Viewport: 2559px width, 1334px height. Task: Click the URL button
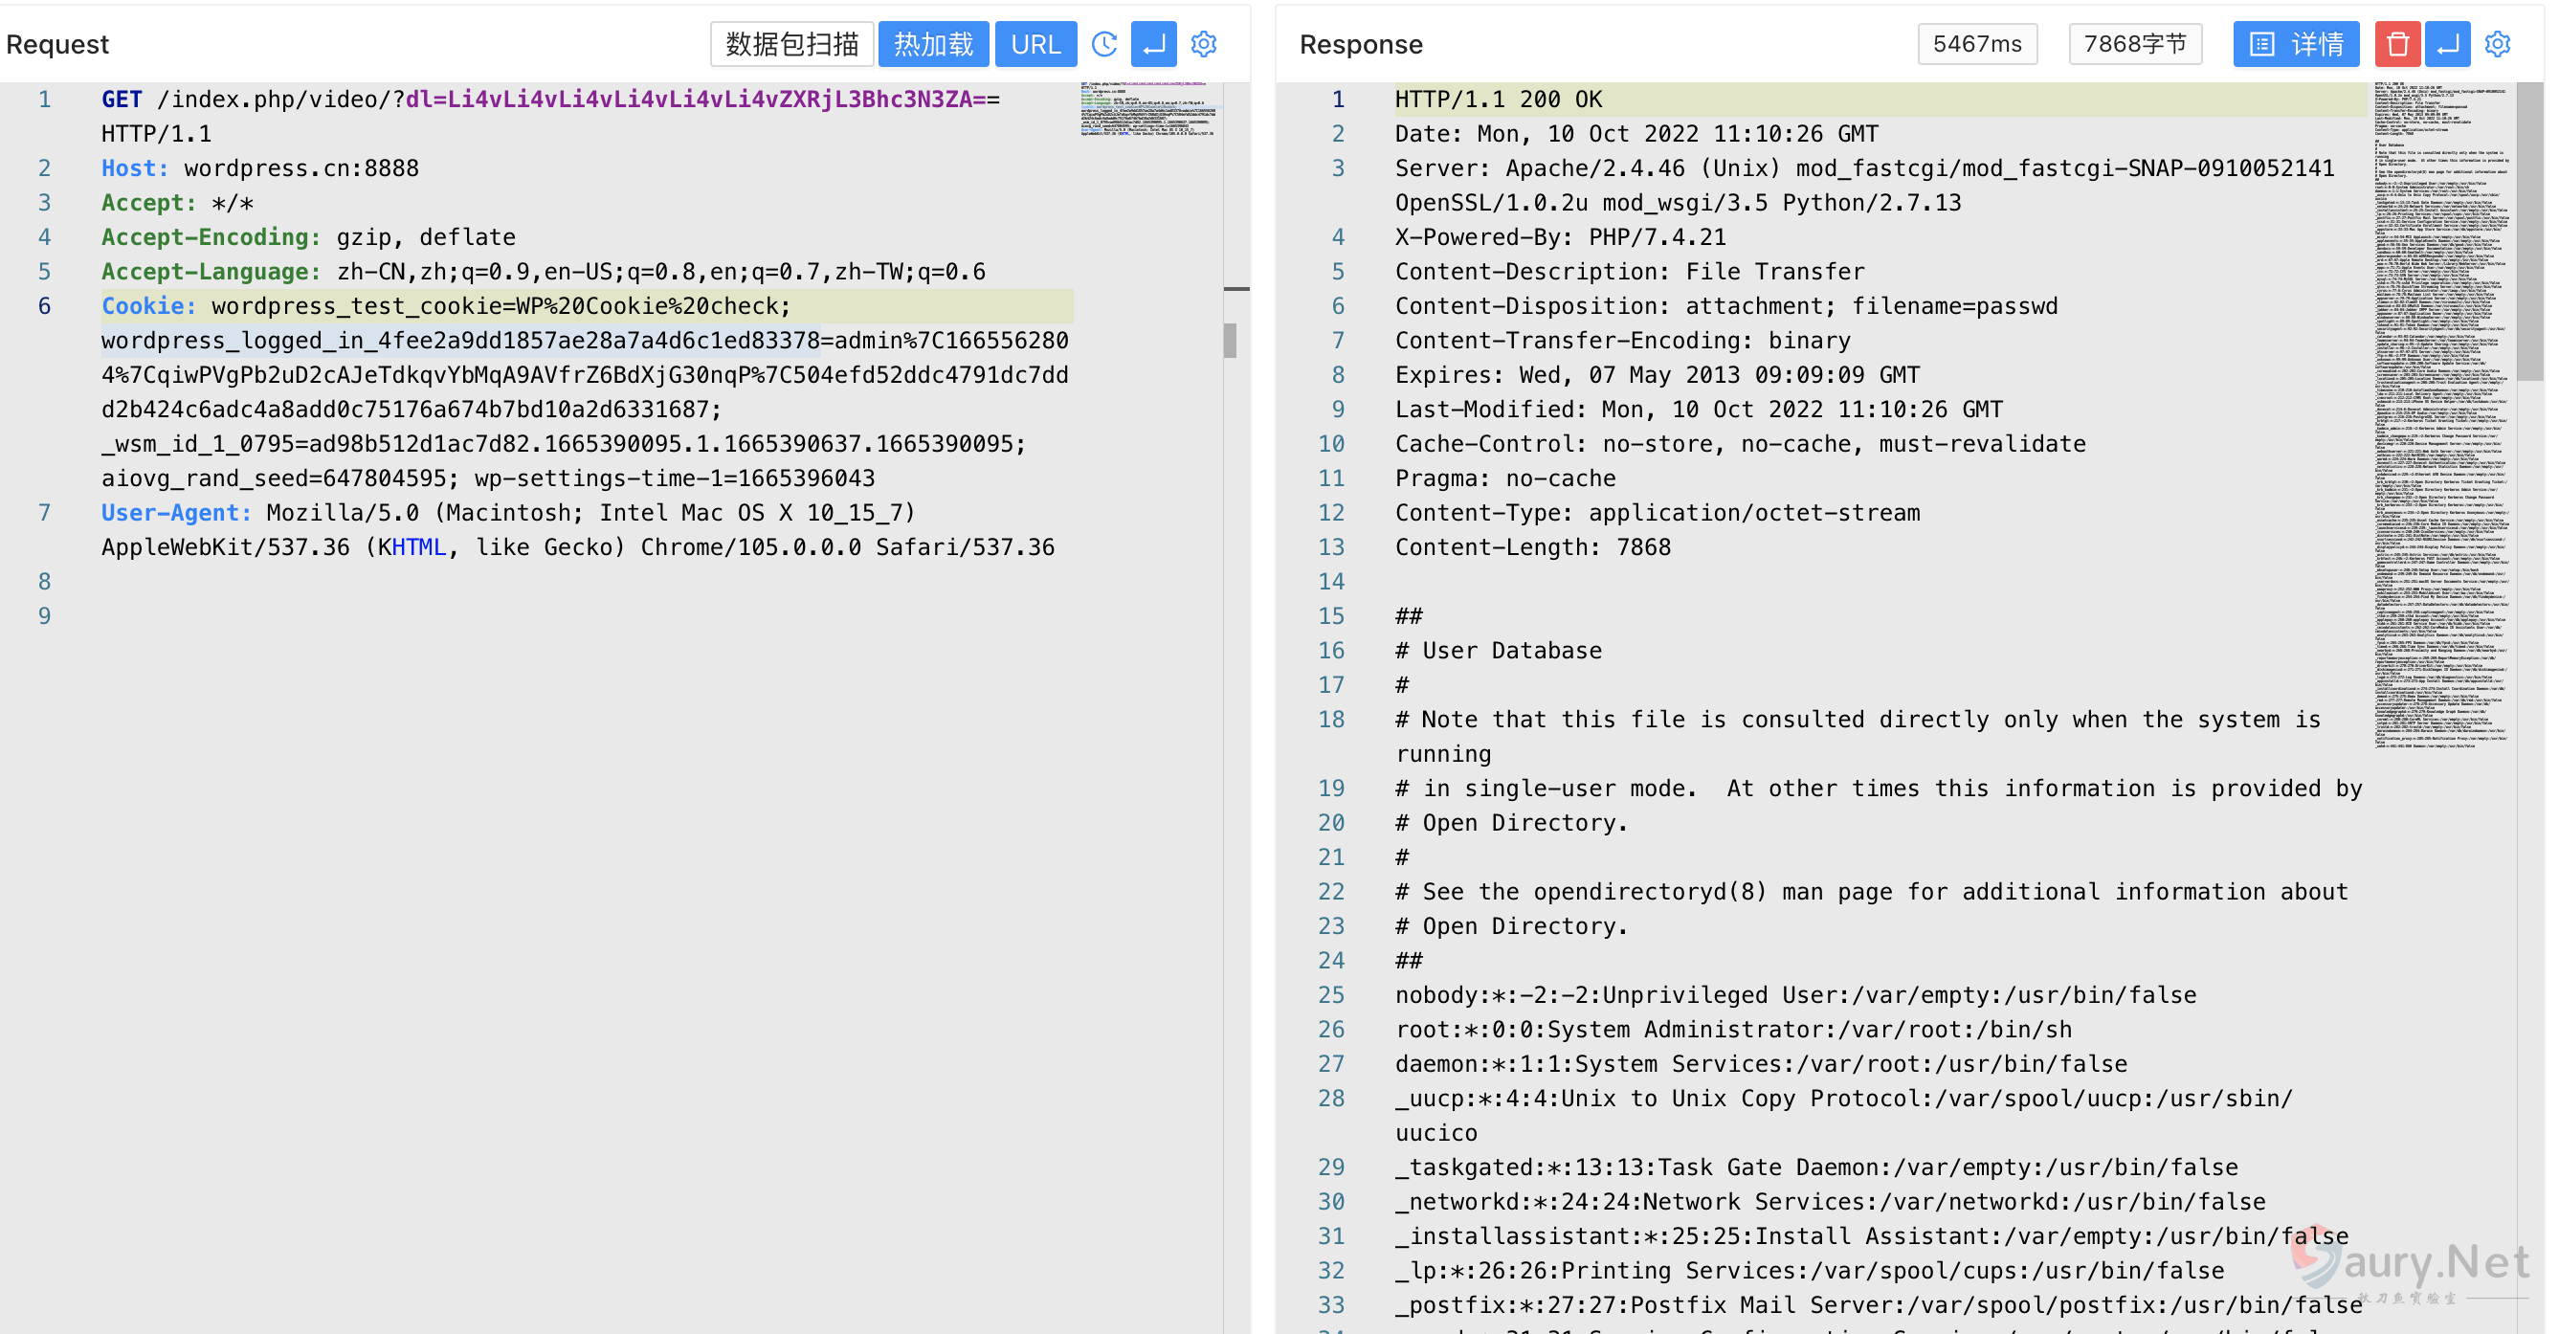[1035, 45]
